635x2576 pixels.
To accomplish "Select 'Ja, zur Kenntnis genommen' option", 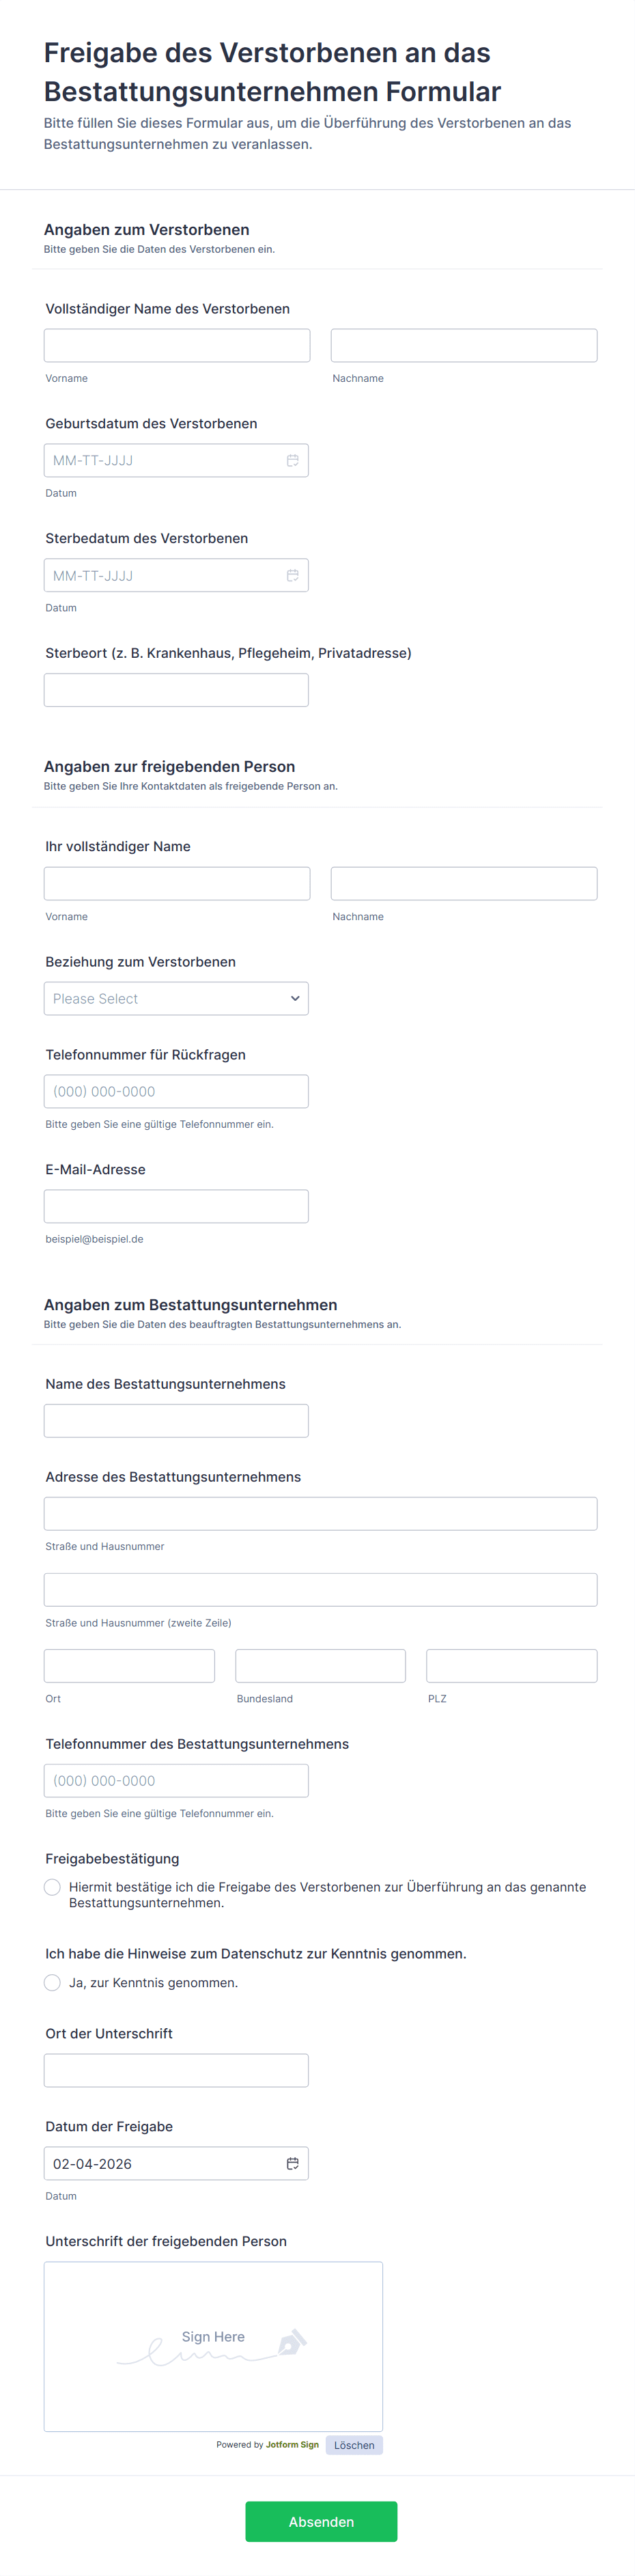I will [x=52, y=1982].
